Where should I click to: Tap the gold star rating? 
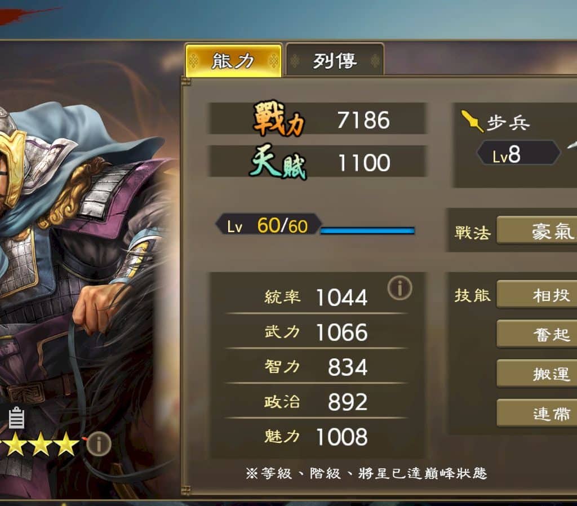pyautogui.click(x=40, y=444)
